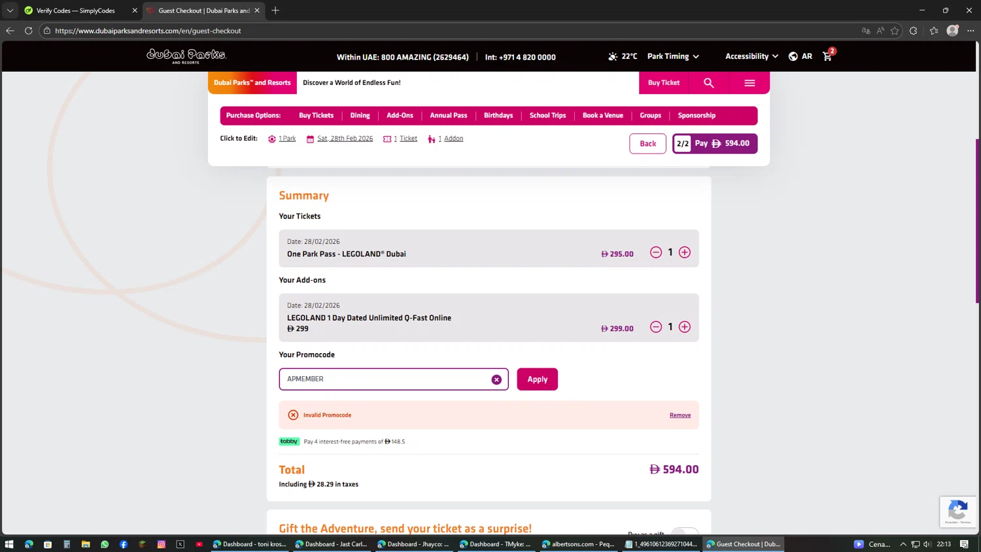
Task: Close the Verify Codes tab
Action: pyautogui.click(x=135, y=10)
